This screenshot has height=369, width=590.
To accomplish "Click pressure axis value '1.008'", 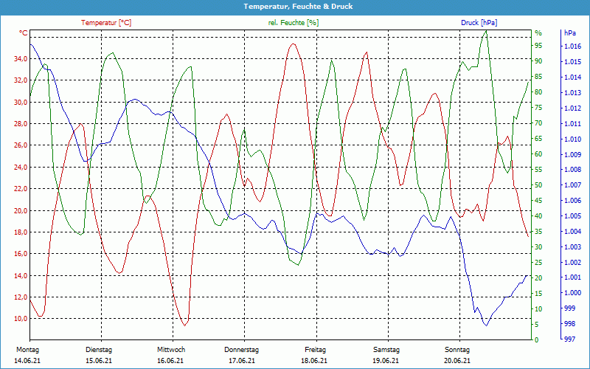I will pos(572,170).
